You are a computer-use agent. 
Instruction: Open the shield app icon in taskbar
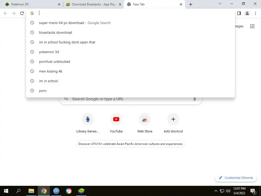[69, 191]
